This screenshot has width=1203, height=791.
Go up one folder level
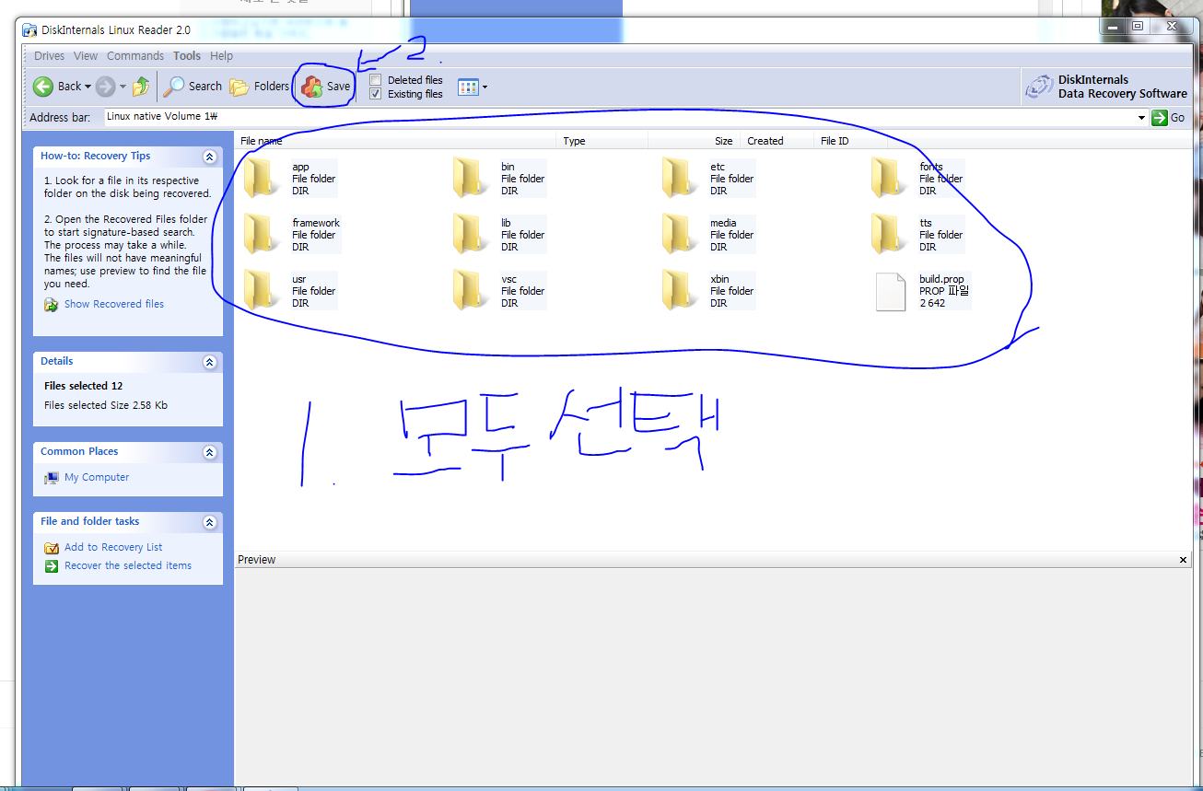point(141,87)
